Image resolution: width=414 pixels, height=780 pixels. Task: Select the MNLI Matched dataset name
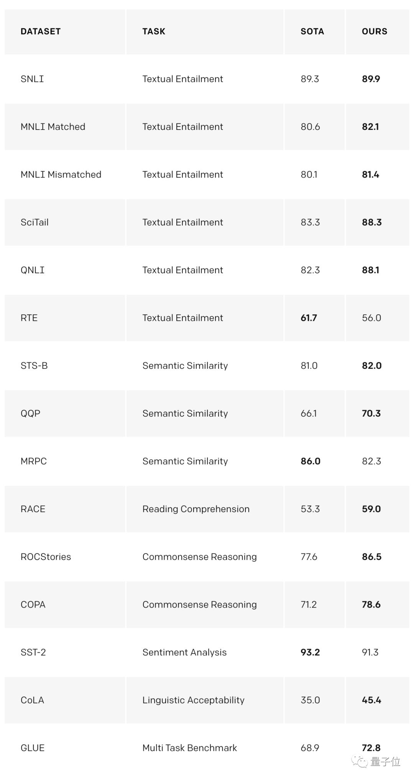tap(53, 127)
